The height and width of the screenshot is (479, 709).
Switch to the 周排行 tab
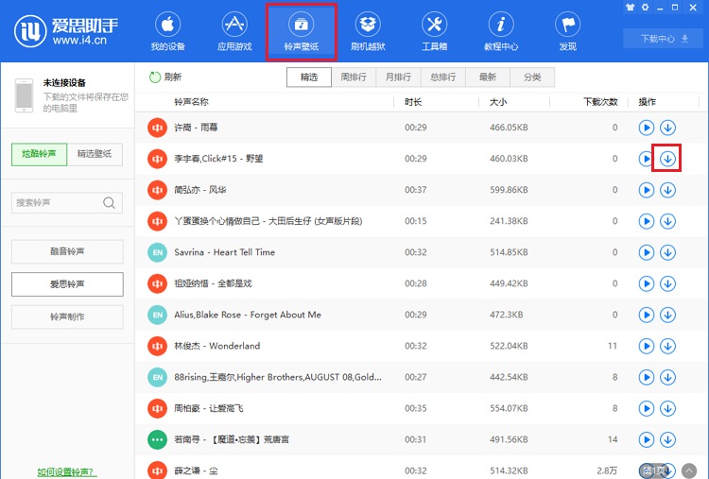(354, 77)
